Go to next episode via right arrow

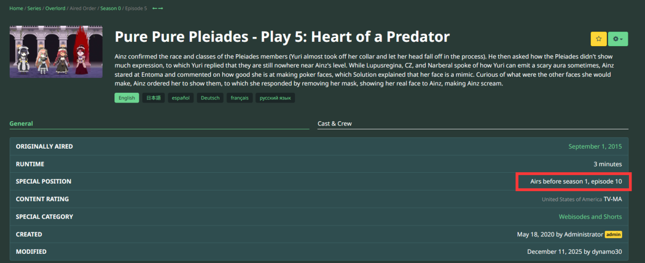(161, 8)
